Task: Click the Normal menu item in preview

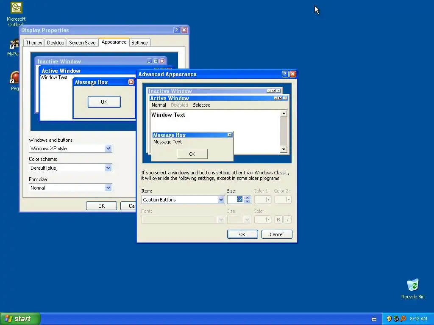Action: (x=159, y=105)
